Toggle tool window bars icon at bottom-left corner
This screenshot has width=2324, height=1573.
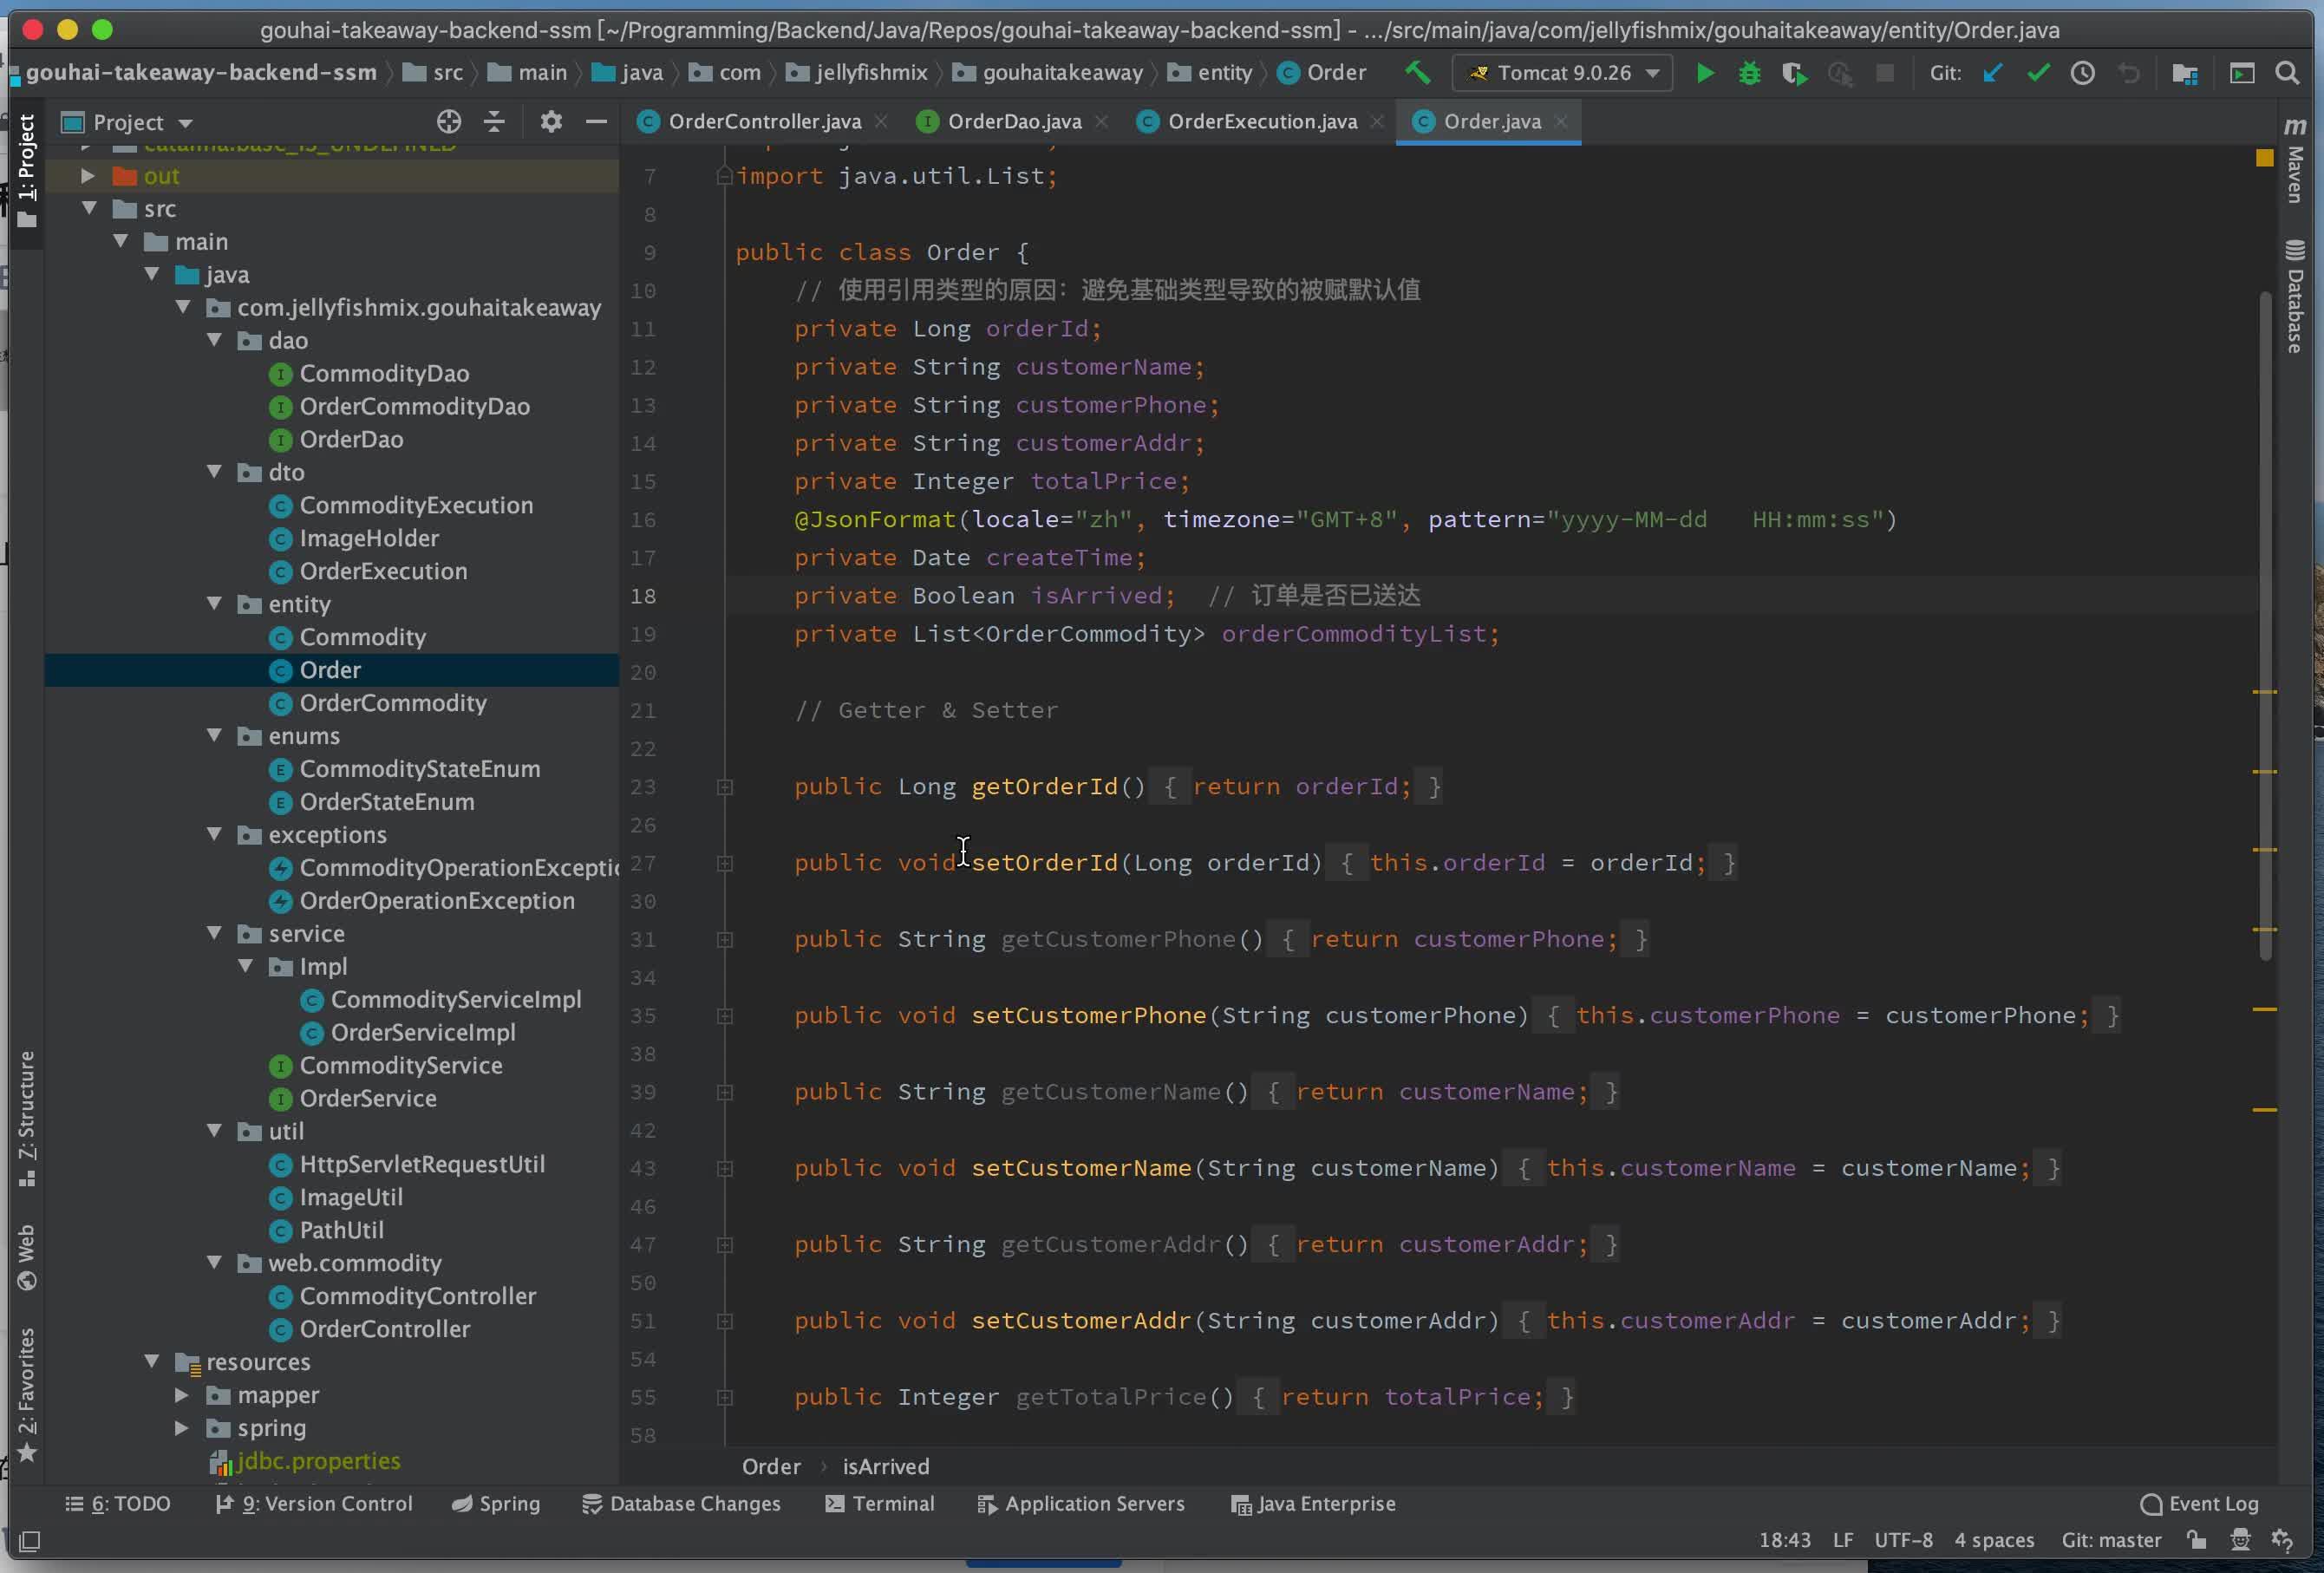[30, 1541]
